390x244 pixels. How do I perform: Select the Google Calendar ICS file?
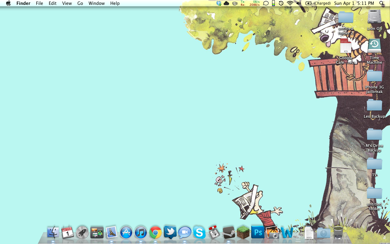[x=346, y=46]
